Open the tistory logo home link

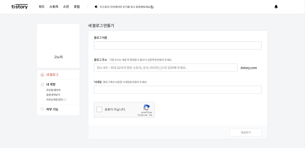coord(19,6)
